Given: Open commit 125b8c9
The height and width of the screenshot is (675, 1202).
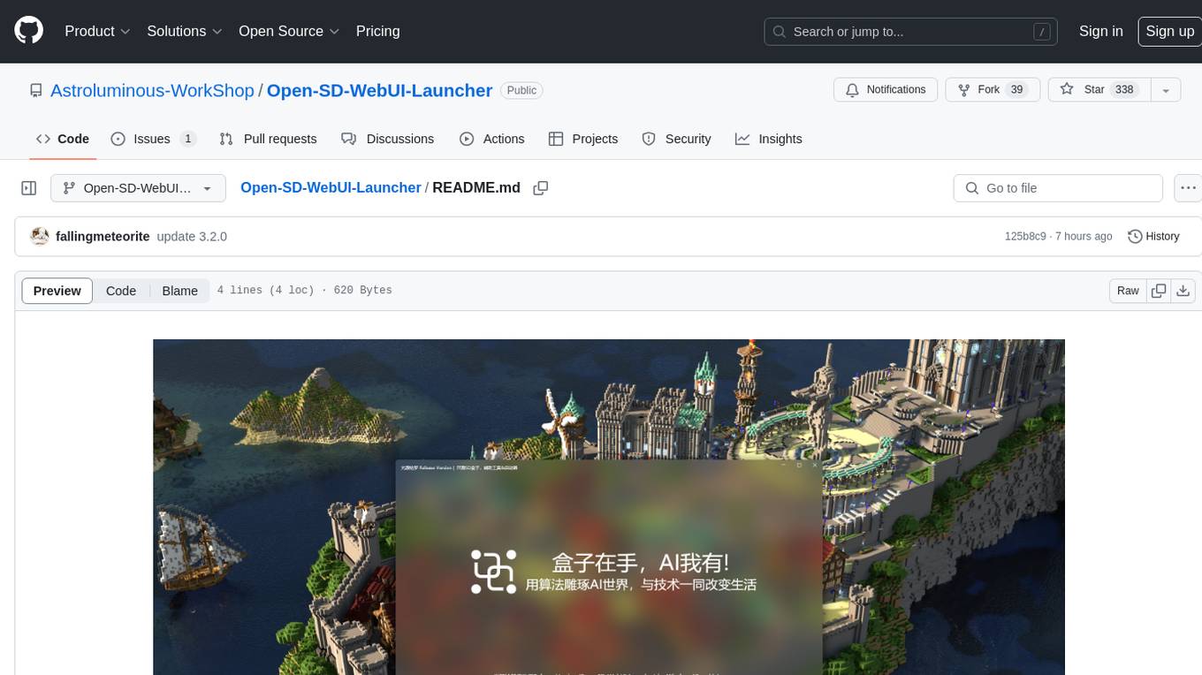Looking at the screenshot, I should point(1025,236).
